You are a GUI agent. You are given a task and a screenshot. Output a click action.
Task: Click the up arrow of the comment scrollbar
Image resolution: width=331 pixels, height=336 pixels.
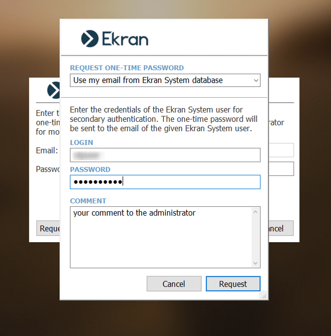tap(255, 212)
